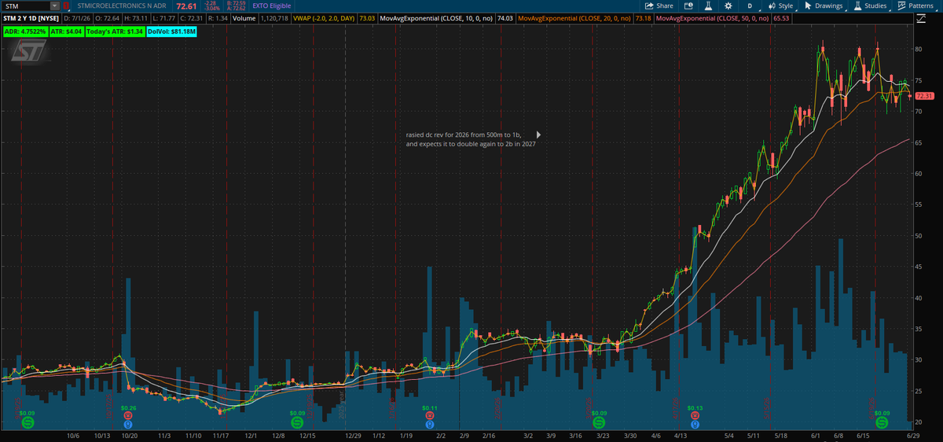This screenshot has height=442, width=943.
Task: Click the blue lightbulb icon under $0.11
Action: (x=430, y=424)
